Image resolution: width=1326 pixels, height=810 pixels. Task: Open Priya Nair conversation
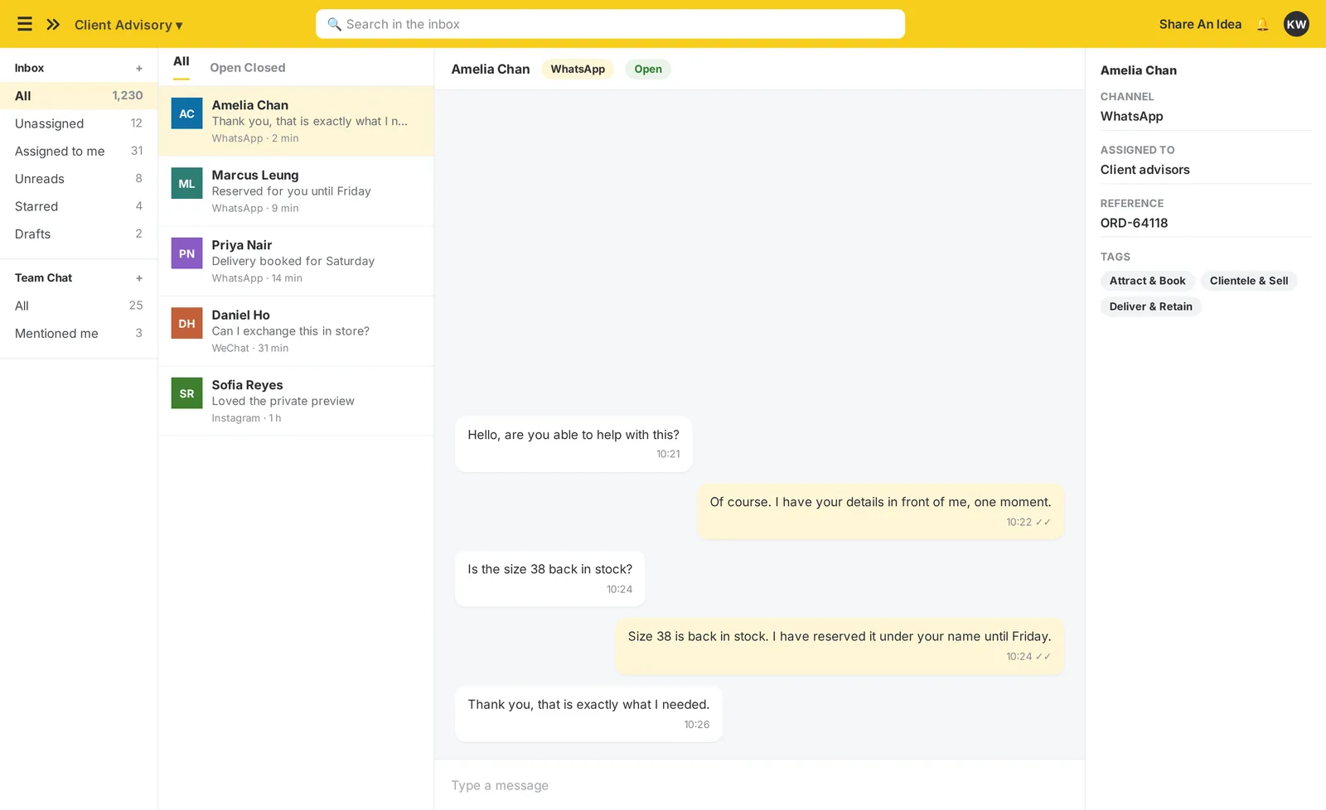[x=296, y=261]
